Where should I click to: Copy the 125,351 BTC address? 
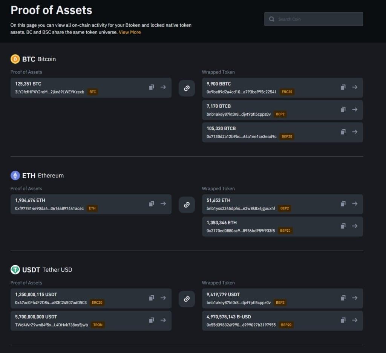pos(152,87)
